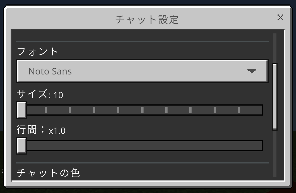
Task: Click the right end of 行間 slider track
Action: [260, 146]
